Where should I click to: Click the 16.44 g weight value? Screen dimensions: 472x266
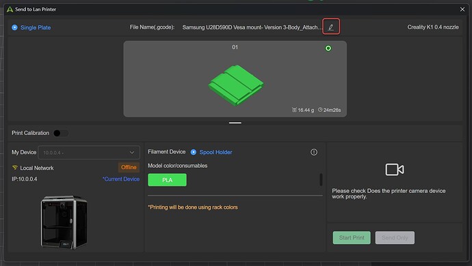click(306, 110)
